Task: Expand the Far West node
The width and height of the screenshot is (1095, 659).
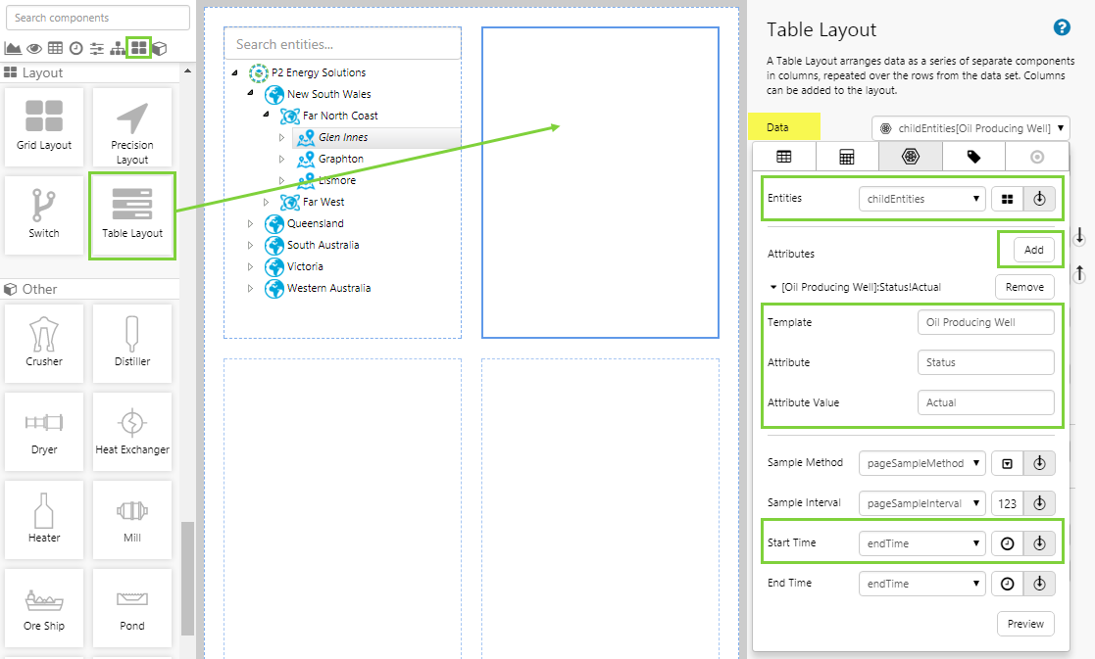Action: 266,203
